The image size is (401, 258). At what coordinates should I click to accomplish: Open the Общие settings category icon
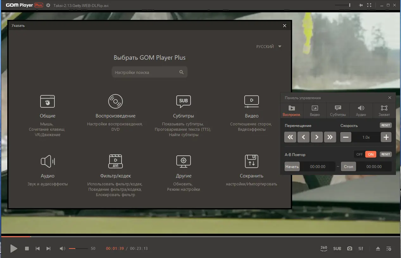tap(47, 101)
